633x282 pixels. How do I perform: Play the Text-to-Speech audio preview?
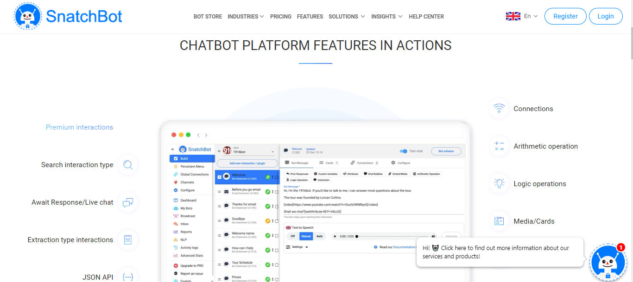click(x=335, y=236)
